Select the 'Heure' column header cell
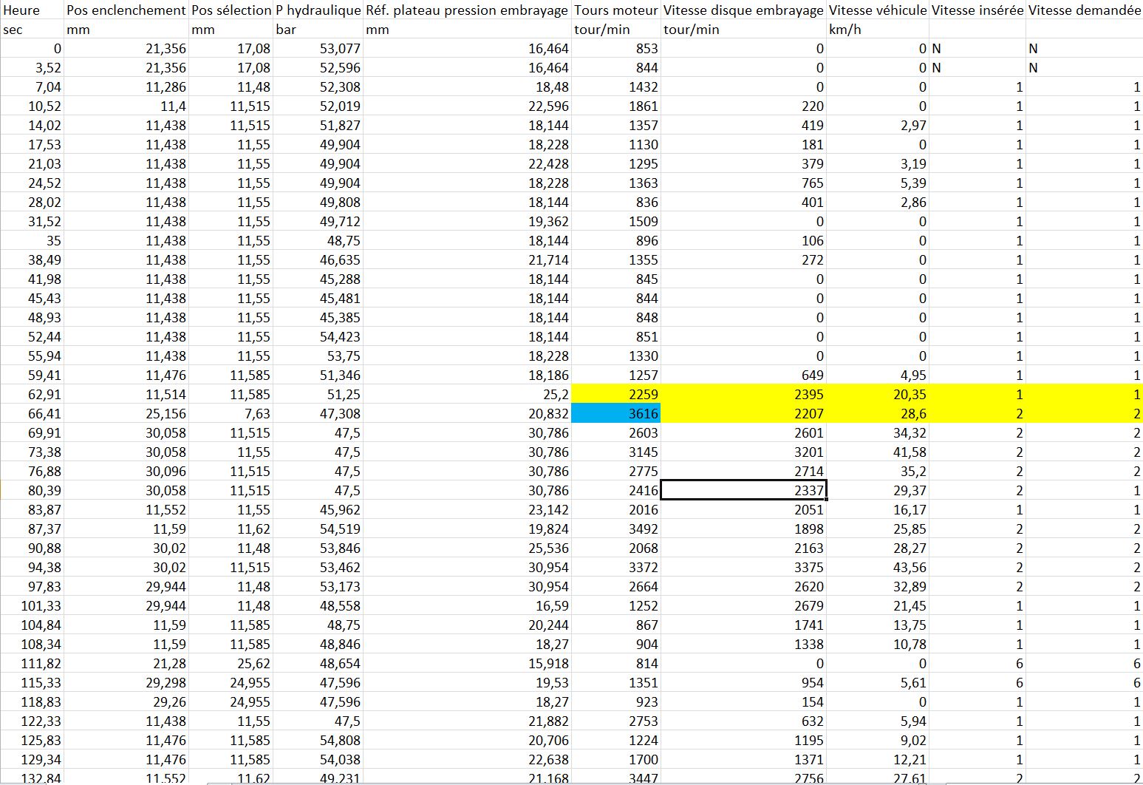 33,10
